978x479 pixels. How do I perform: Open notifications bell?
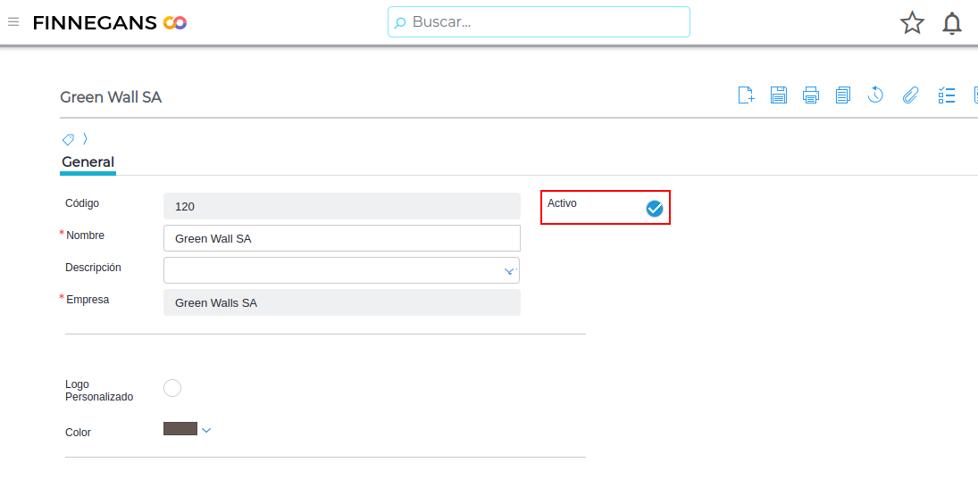(952, 23)
